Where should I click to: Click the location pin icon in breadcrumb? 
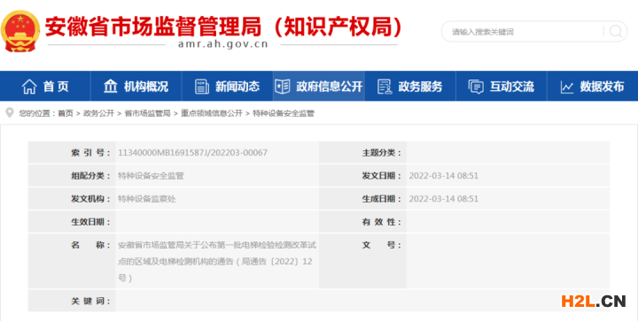tap(10, 113)
